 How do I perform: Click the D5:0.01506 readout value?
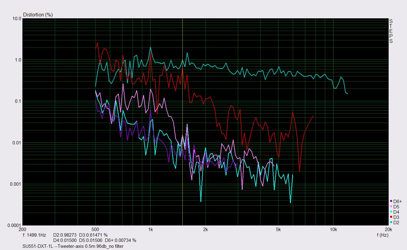(91, 240)
